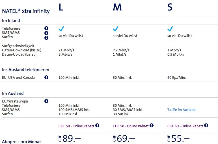Select the M plan column header
Screen dimensions: 218x144
coord(117,8)
